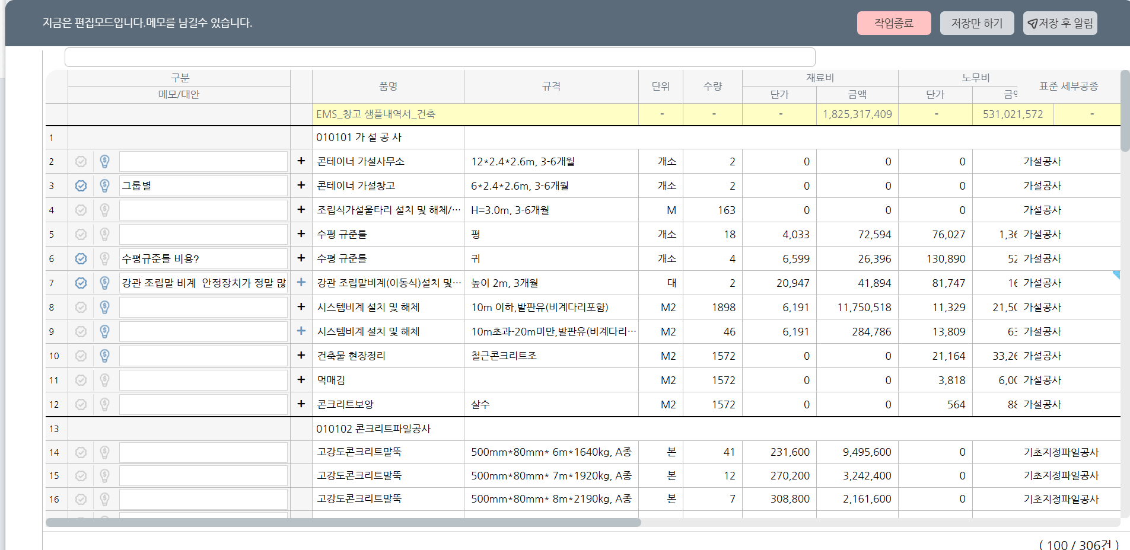The height and width of the screenshot is (550, 1130).
Task: Click lightbulb icon in row 10
Action: pos(105,356)
